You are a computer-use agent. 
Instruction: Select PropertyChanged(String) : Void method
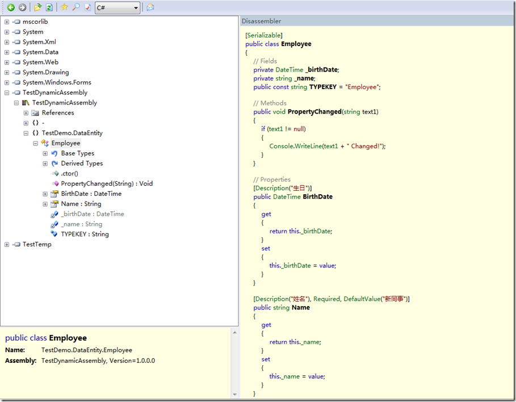107,184
